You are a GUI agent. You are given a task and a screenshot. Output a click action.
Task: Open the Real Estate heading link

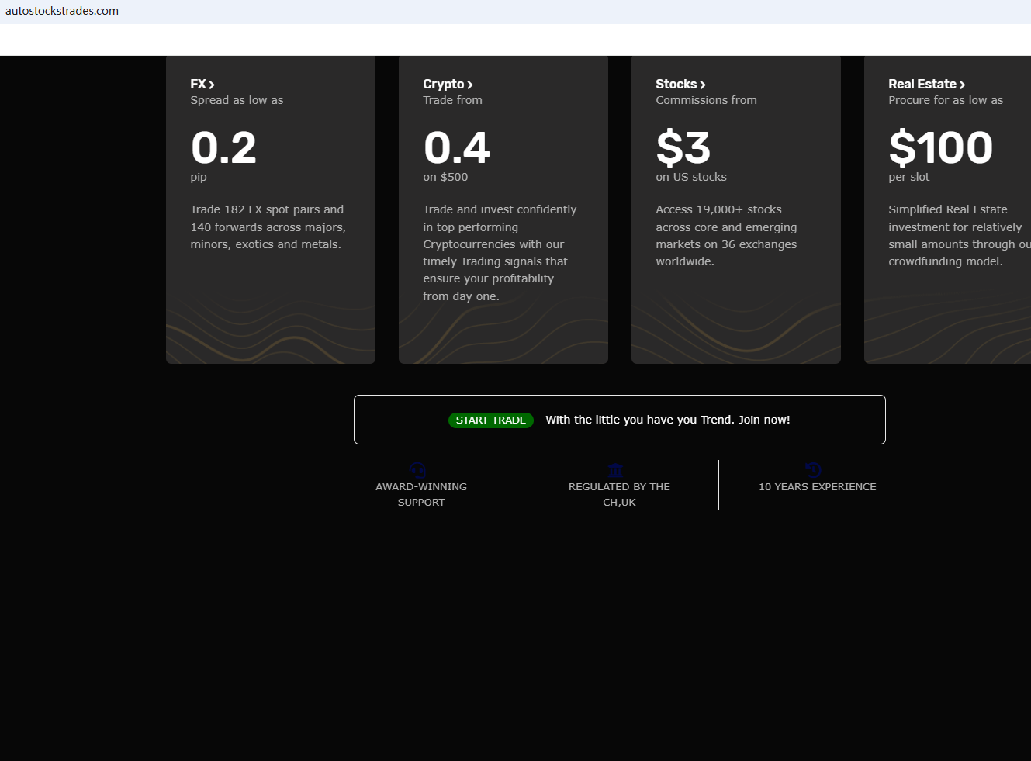pos(922,84)
